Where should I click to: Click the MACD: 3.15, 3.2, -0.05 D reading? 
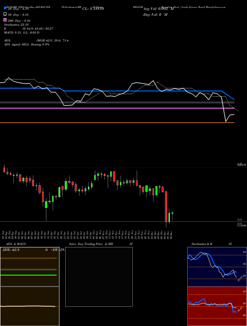22,33
